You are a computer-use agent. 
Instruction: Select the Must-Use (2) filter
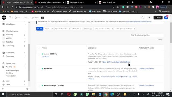tap(77, 29)
